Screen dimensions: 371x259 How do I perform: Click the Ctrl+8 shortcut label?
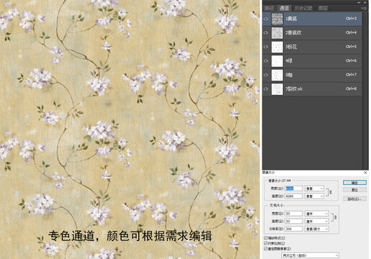tap(351, 88)
